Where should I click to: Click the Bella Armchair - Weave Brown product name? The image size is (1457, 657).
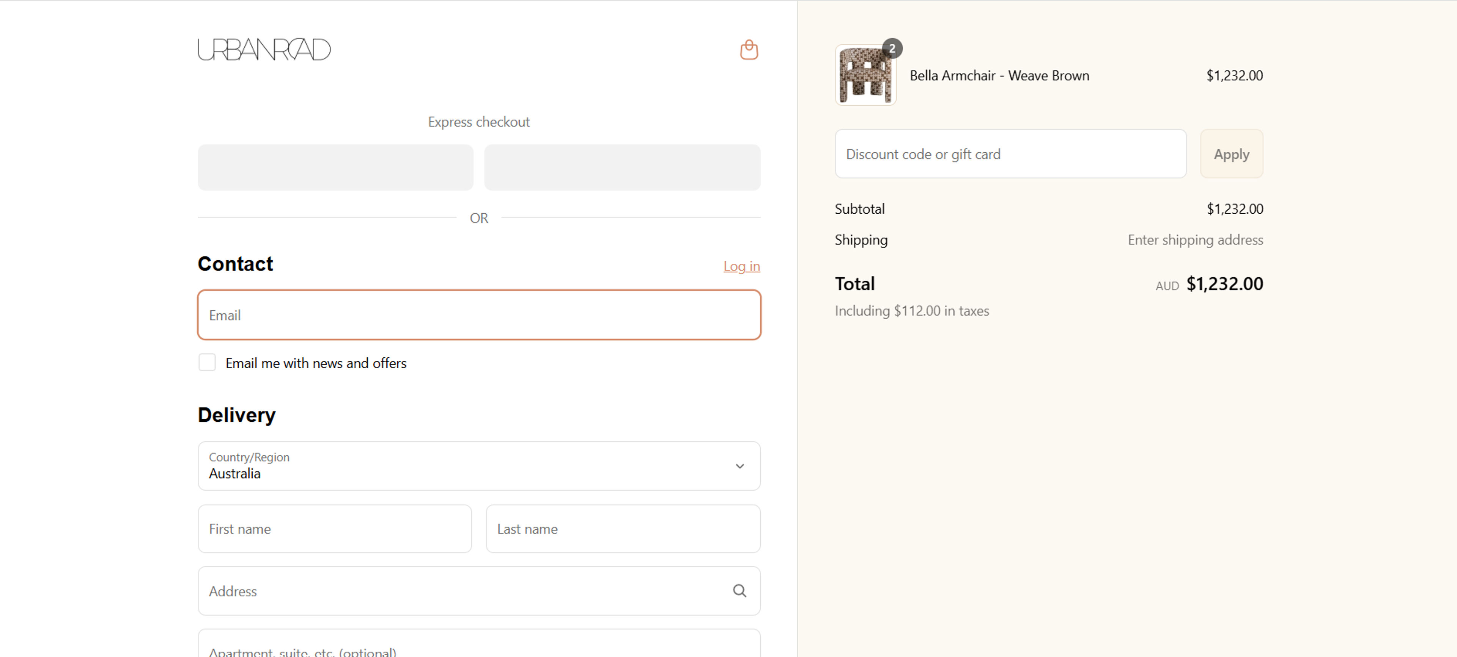[999, 76]
